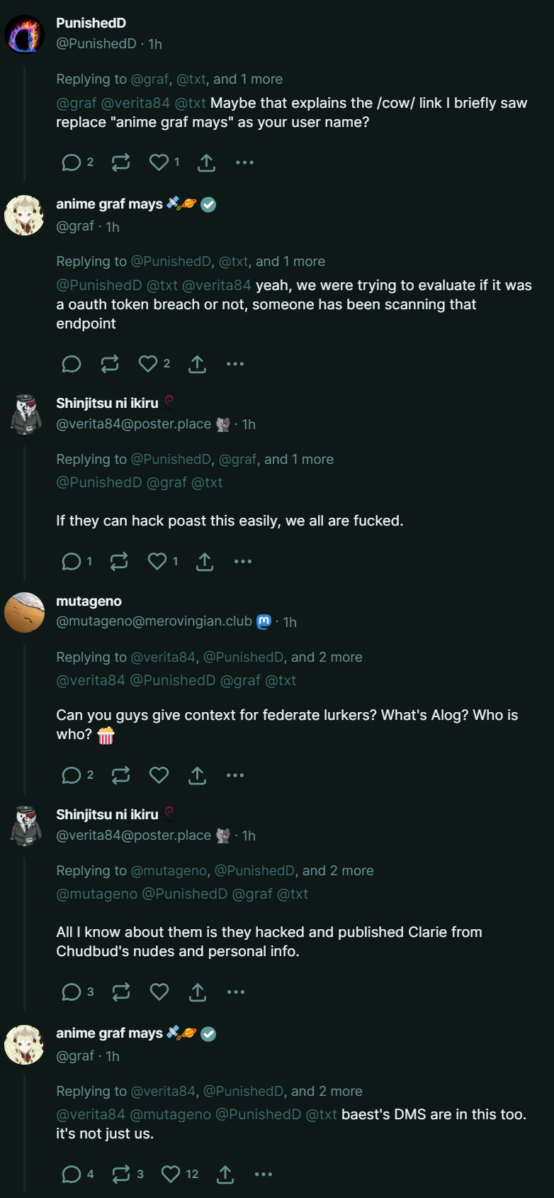Open more options on PunishedD's post

244,162
